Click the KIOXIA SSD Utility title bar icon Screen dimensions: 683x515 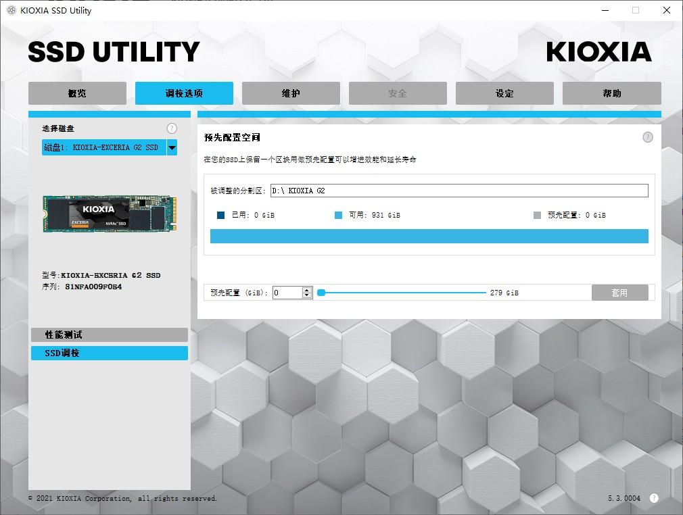(11, 10)
